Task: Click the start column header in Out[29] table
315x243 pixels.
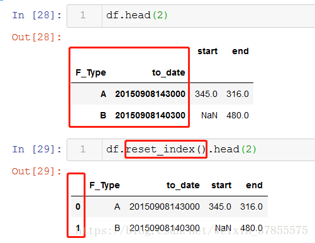Action: (221, 185)
